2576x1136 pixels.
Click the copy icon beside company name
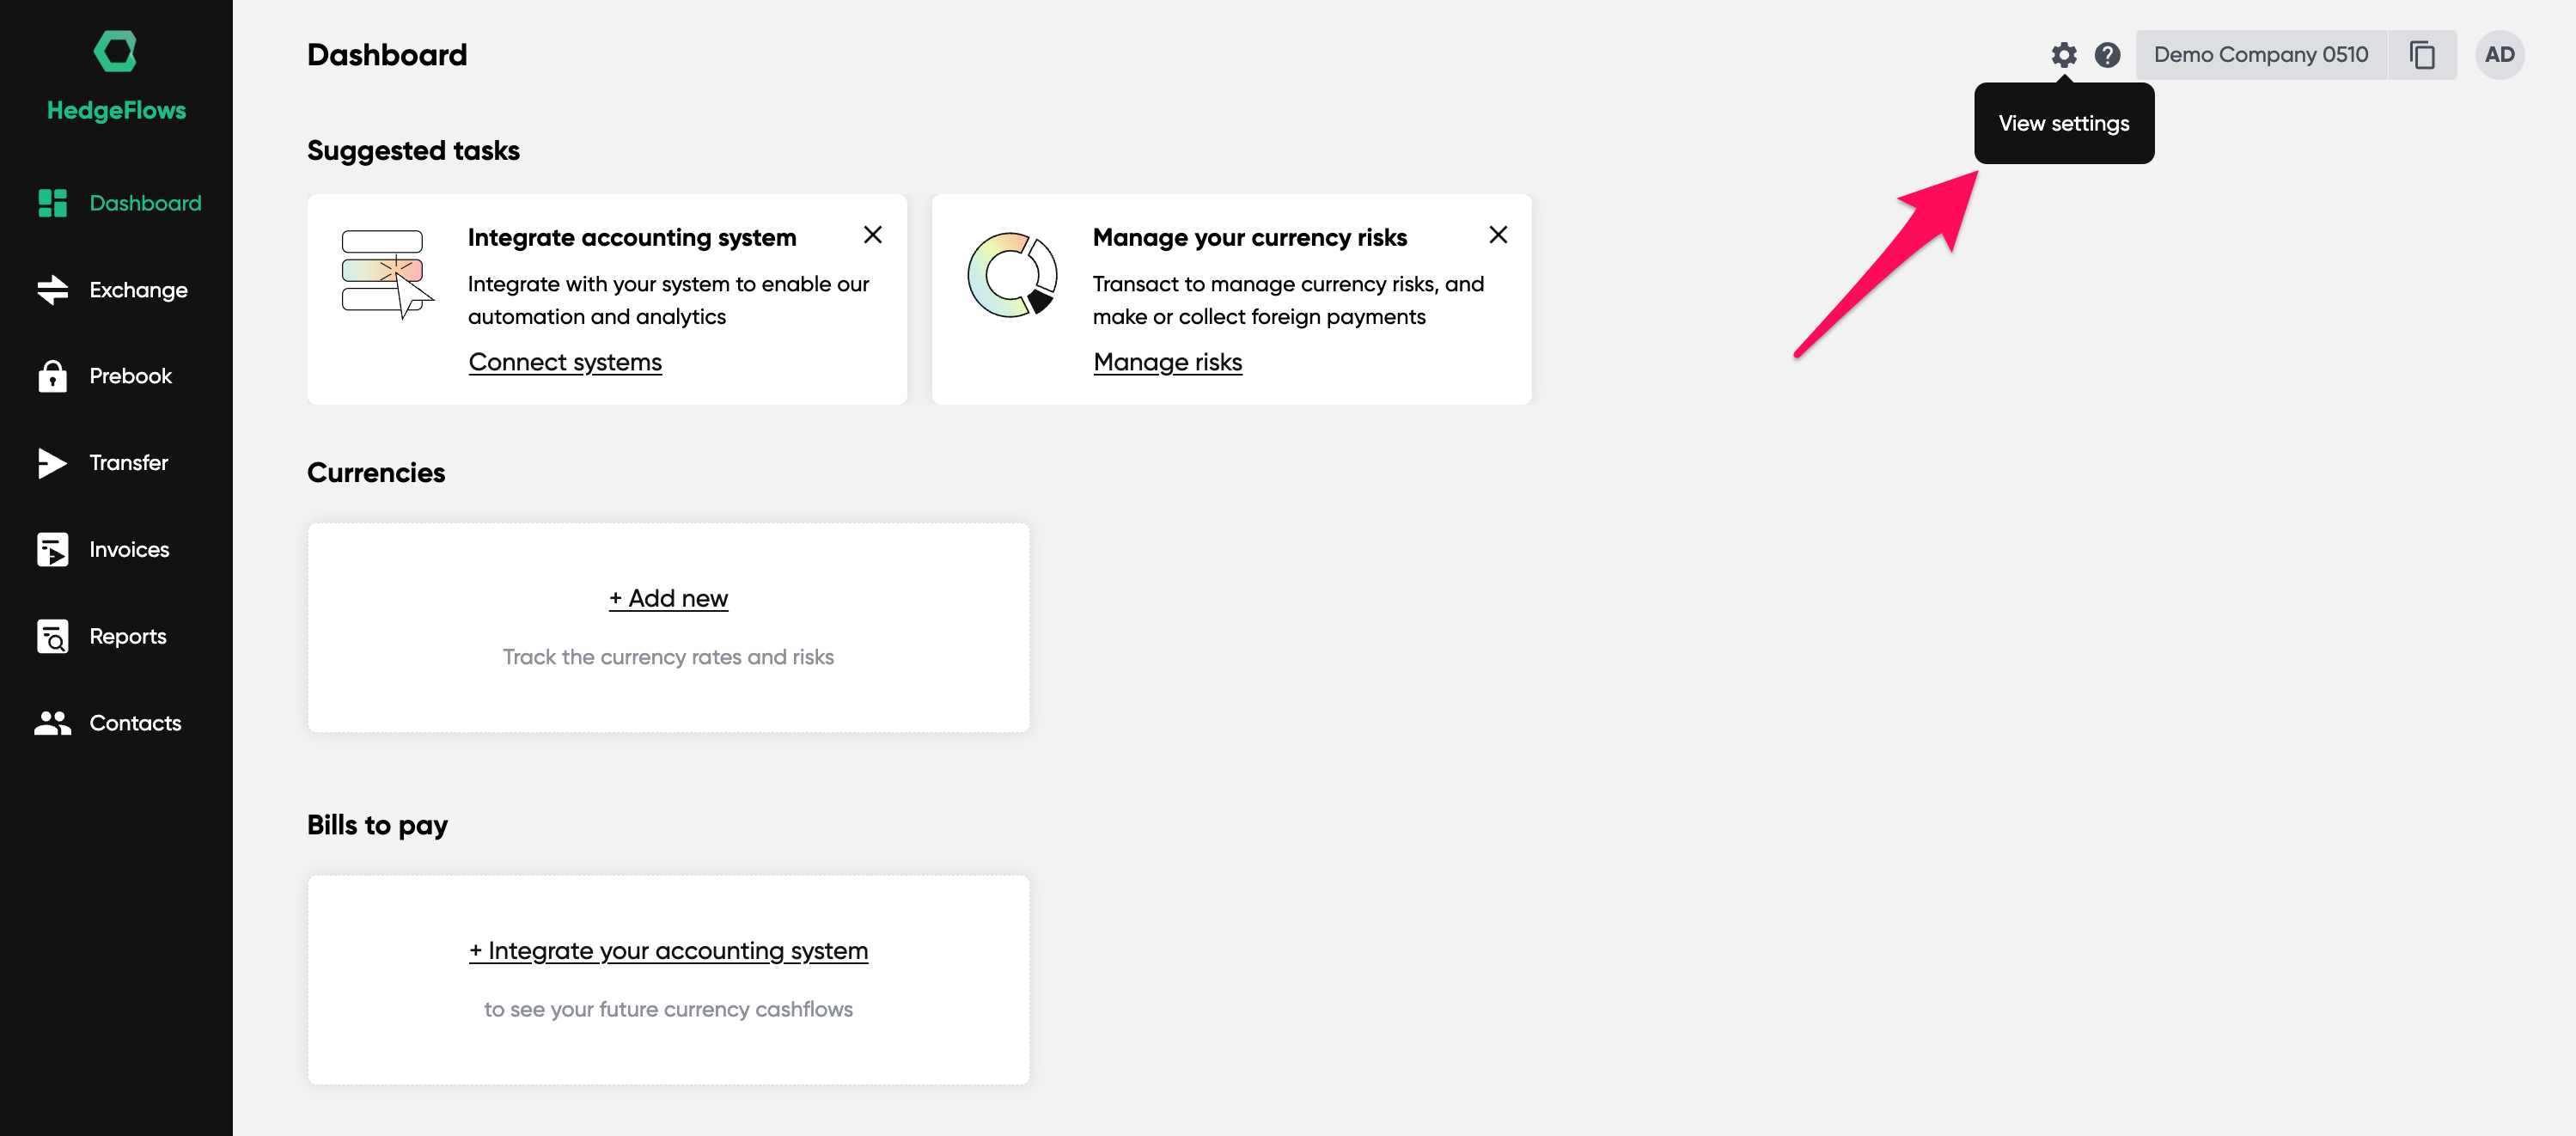(2421, 55)
